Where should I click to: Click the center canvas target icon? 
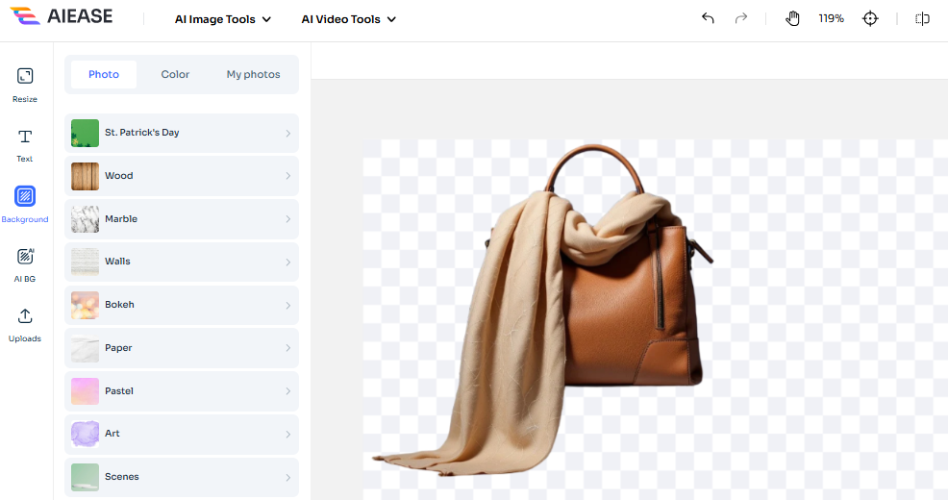point(870,18)
